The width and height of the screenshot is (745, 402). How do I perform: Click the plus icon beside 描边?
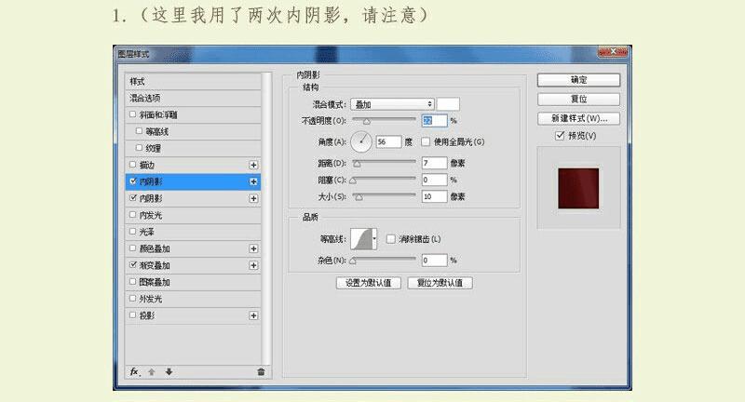(253, 165)
